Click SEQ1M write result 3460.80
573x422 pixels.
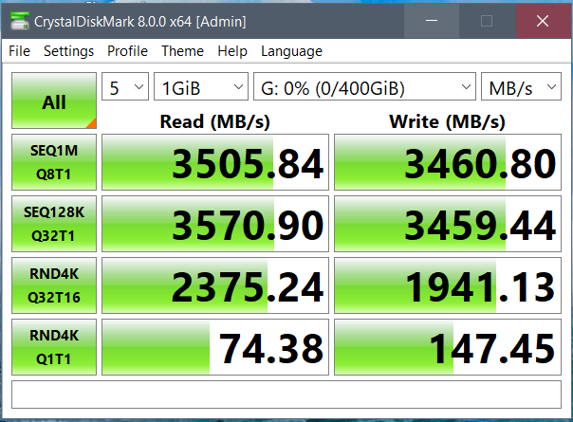pos(448,162)
